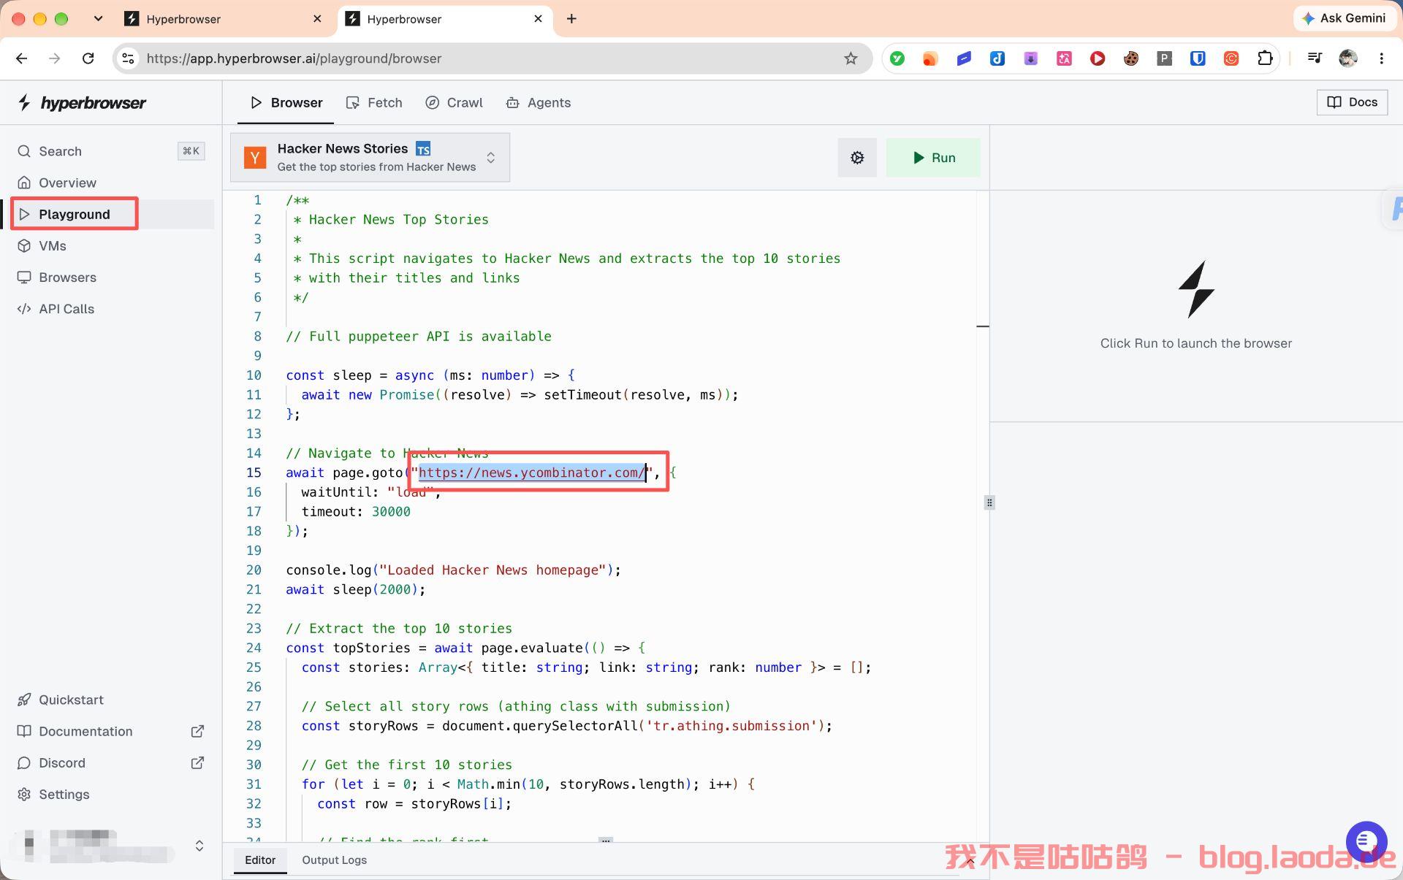This screenshot has width=1403, height=880.
Task: Open a new browser tab
Action: click(x=571, y=19)
